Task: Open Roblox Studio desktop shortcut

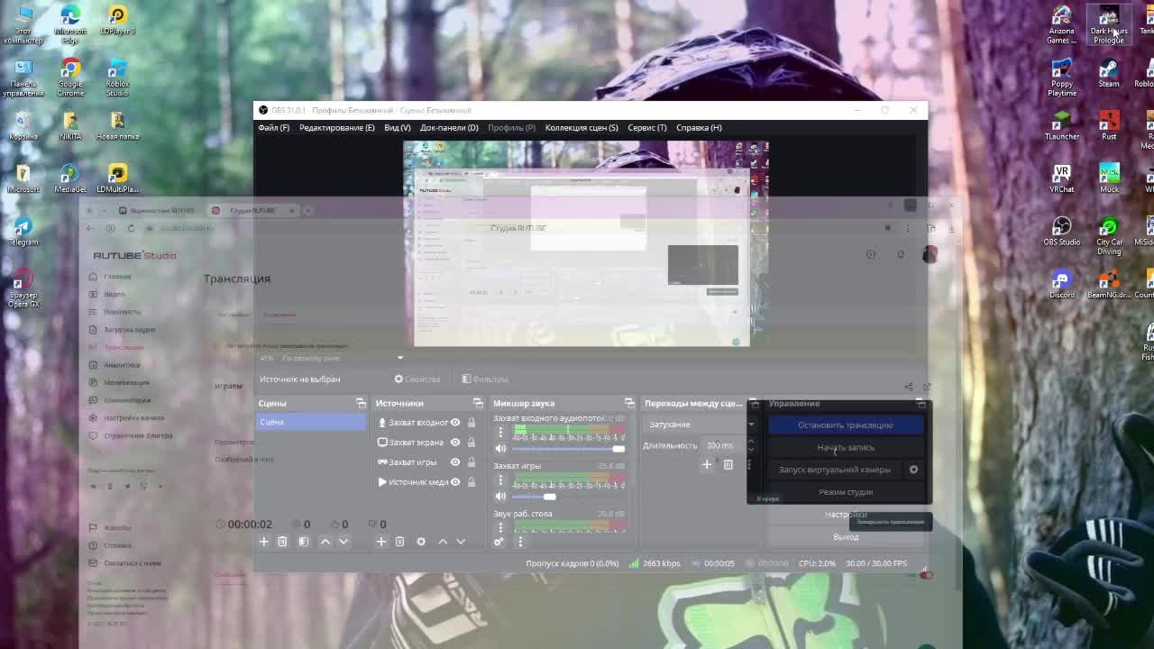Action: point(117,78)
